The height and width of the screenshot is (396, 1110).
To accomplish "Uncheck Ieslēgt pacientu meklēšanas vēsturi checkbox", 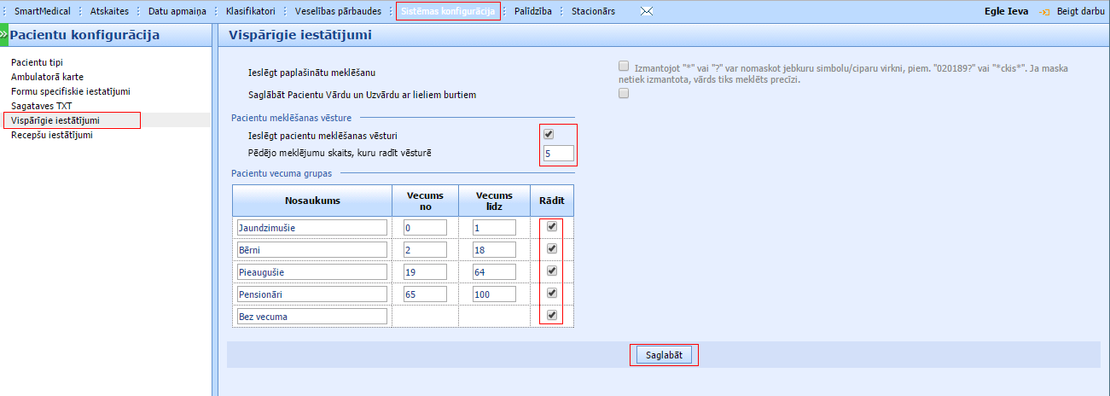I will click(549, 135).
